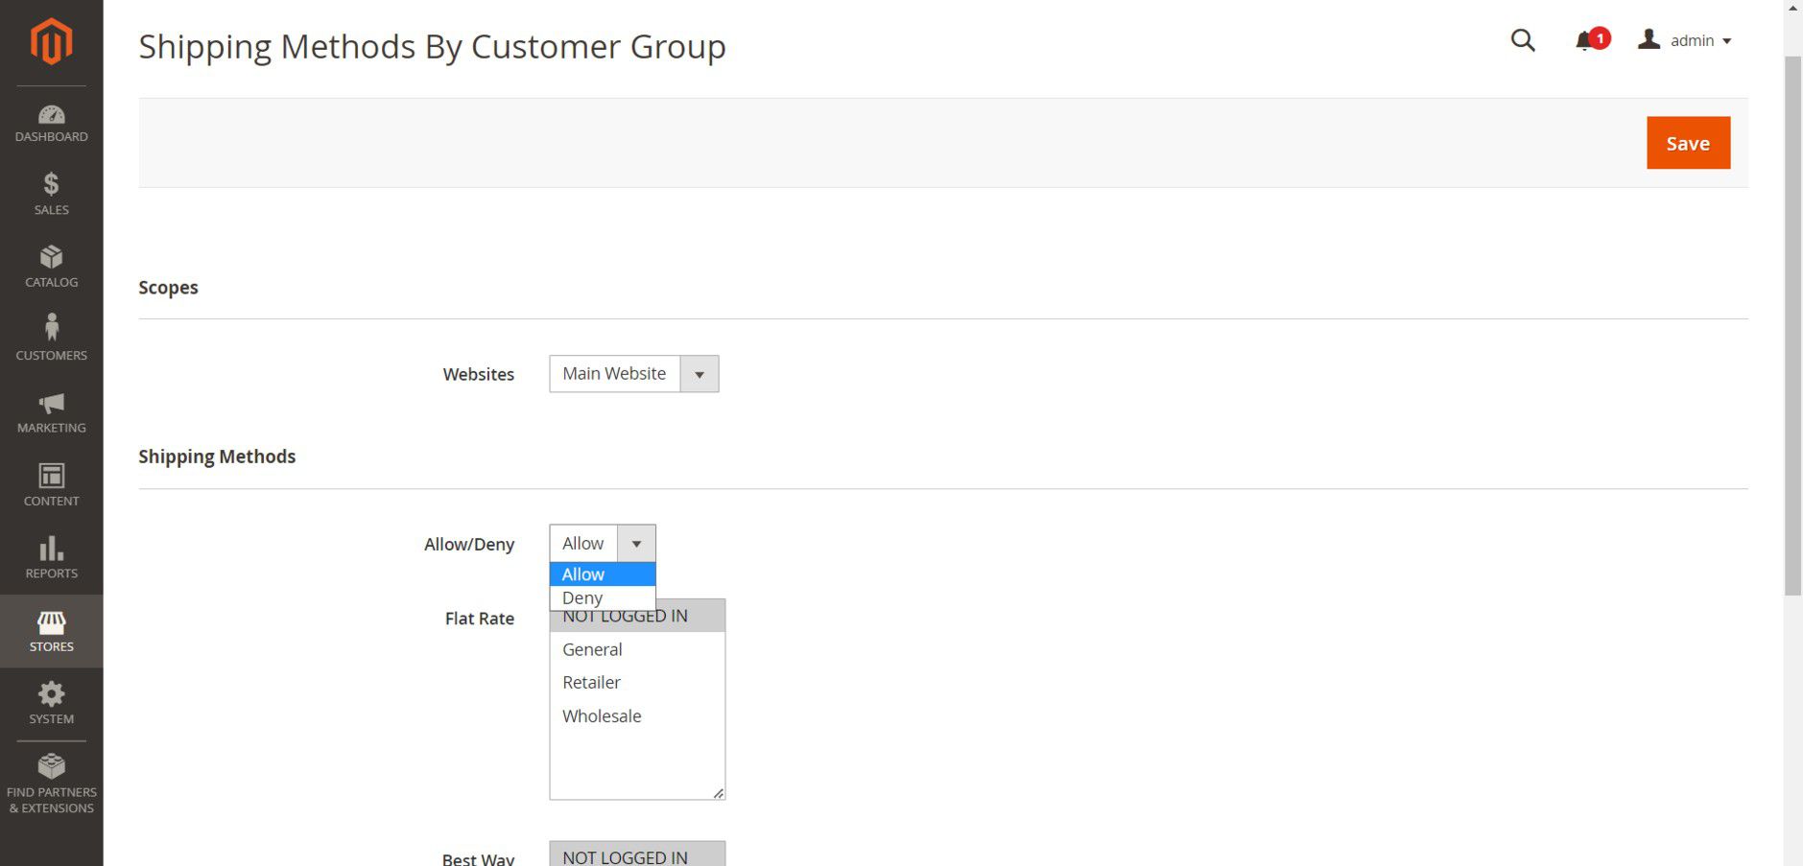Viewport: 1803px width, 866px height.
Task: Click the orange Save button
Action: (1688, 143)
